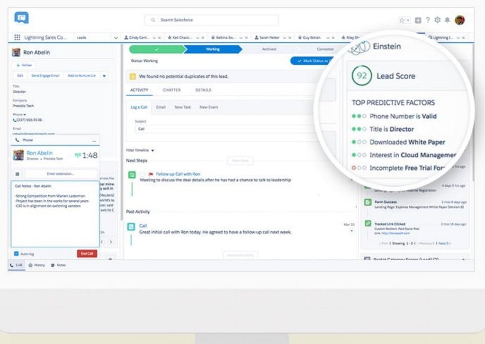Open the Follow-up Call with Ron link
The image size is (485, 344).
point(178,174)
